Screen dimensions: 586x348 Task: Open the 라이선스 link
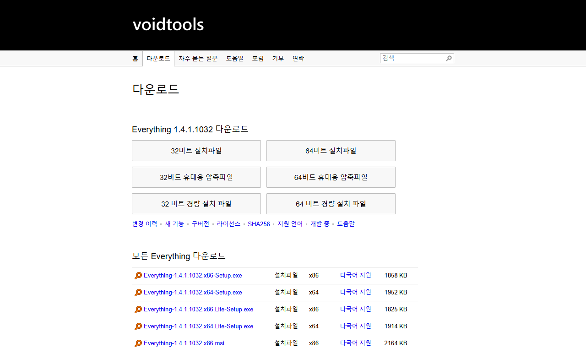click(229, 224)
